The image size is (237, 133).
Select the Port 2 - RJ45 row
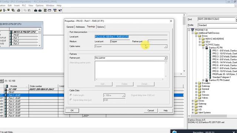click(x=92, y=98)
